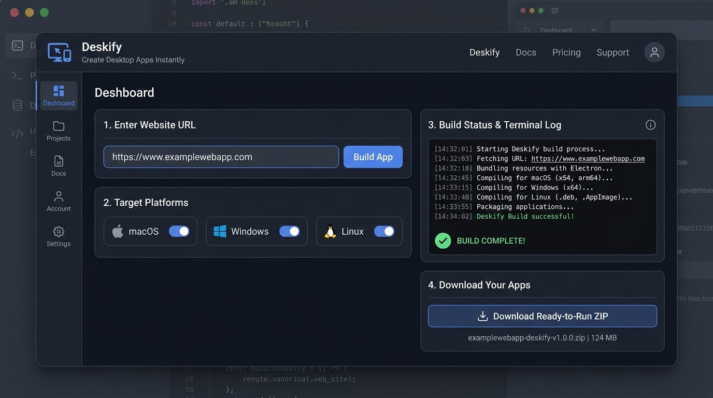Viewport: 713px width, 398px height.
Task: Open the examplewebapp.com link in terminal log
Action: (x=588, y=159)
